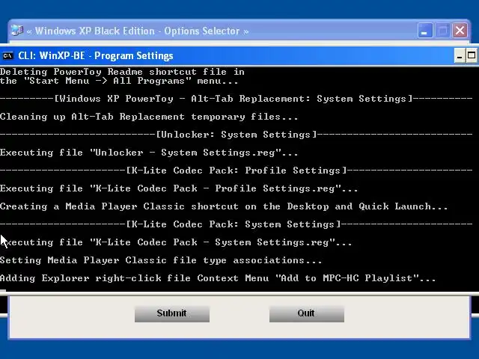Click the Submit button
479x359 pixels.
172,313
